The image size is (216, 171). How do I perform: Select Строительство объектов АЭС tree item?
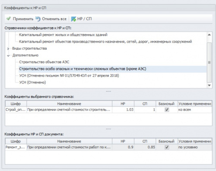point(44,62)
